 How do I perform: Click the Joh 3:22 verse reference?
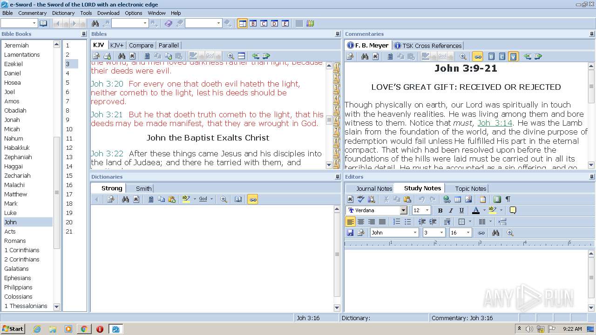(x=107, y=154)
